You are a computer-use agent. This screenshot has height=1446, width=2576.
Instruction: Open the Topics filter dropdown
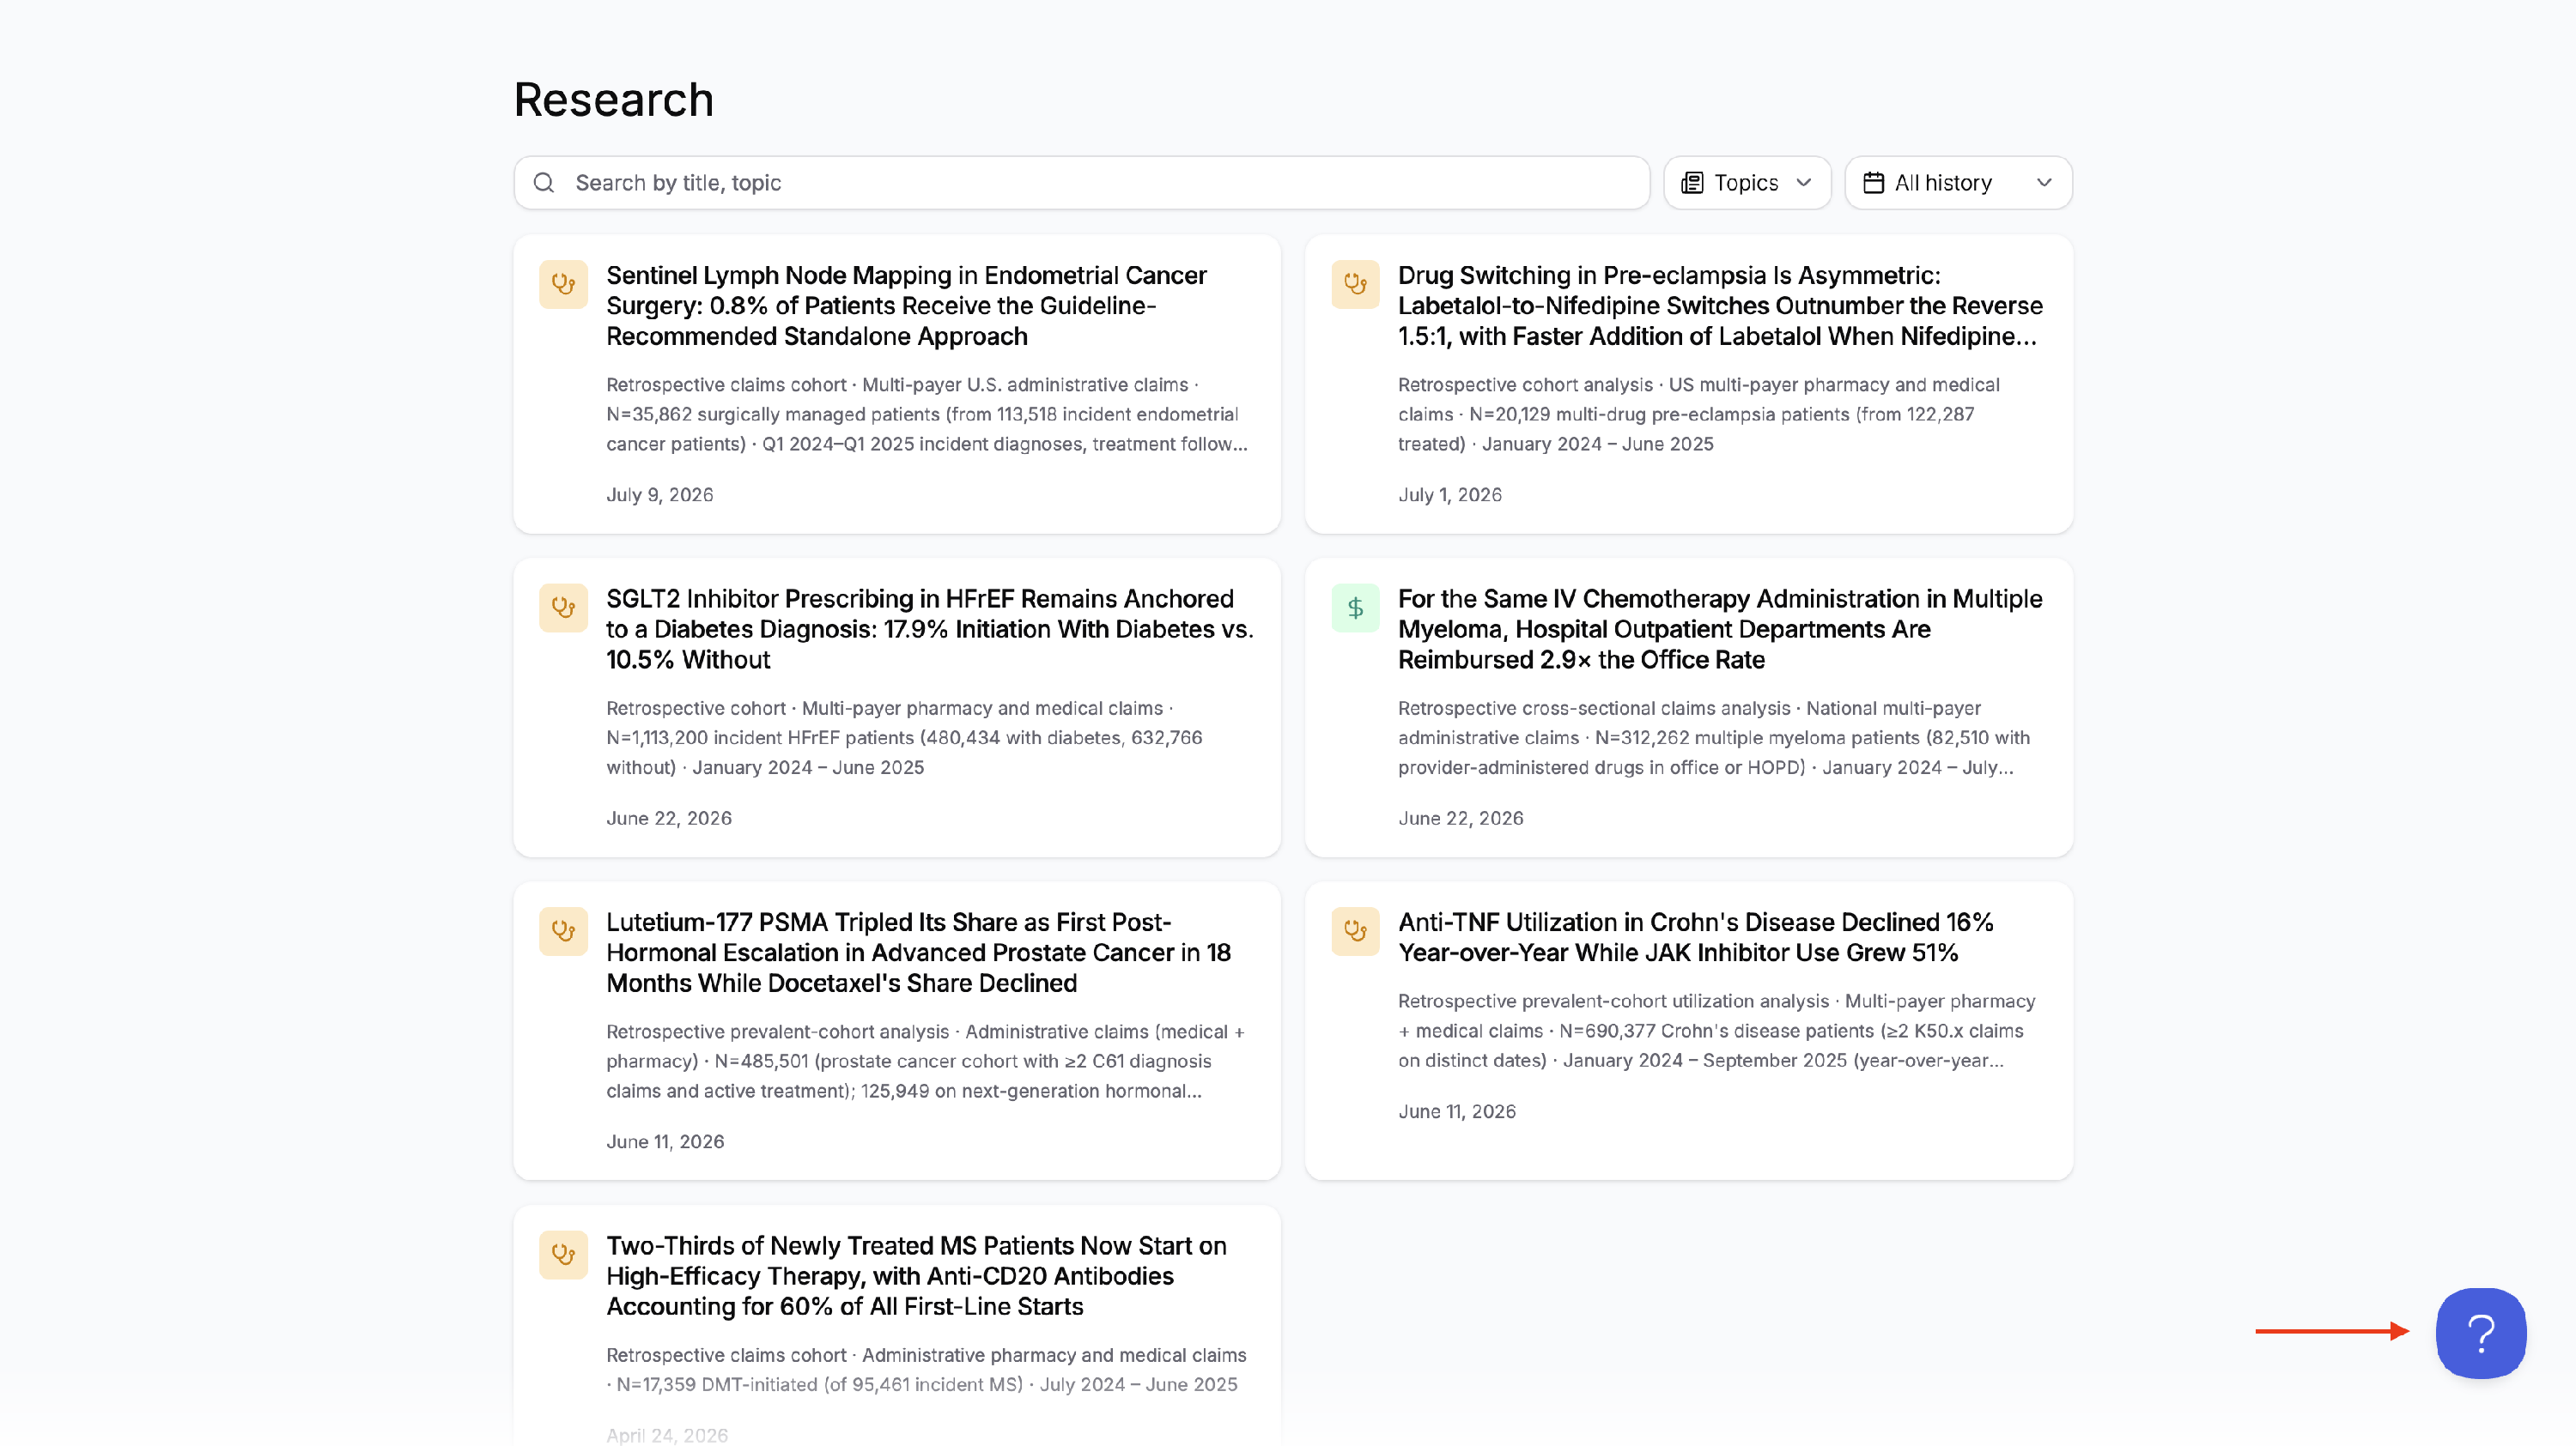pyautogui.click(x=1746, y=183)
